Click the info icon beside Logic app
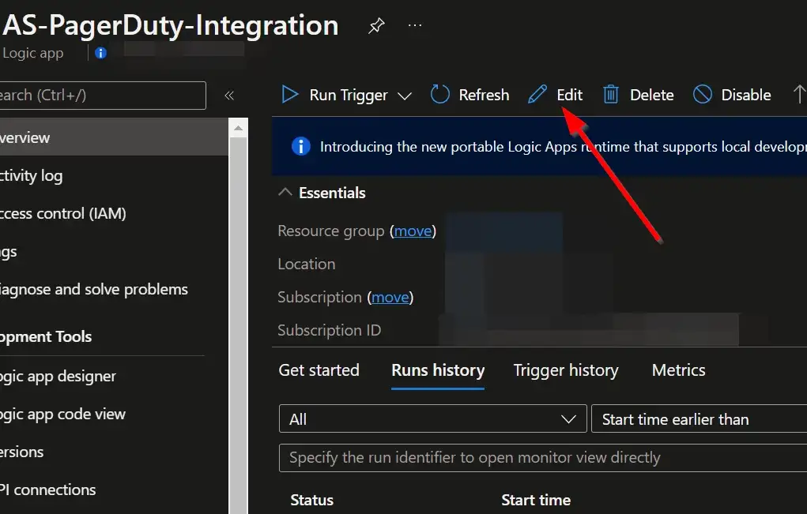The height and width of the screenshot is (514, 807). (100, 54)
